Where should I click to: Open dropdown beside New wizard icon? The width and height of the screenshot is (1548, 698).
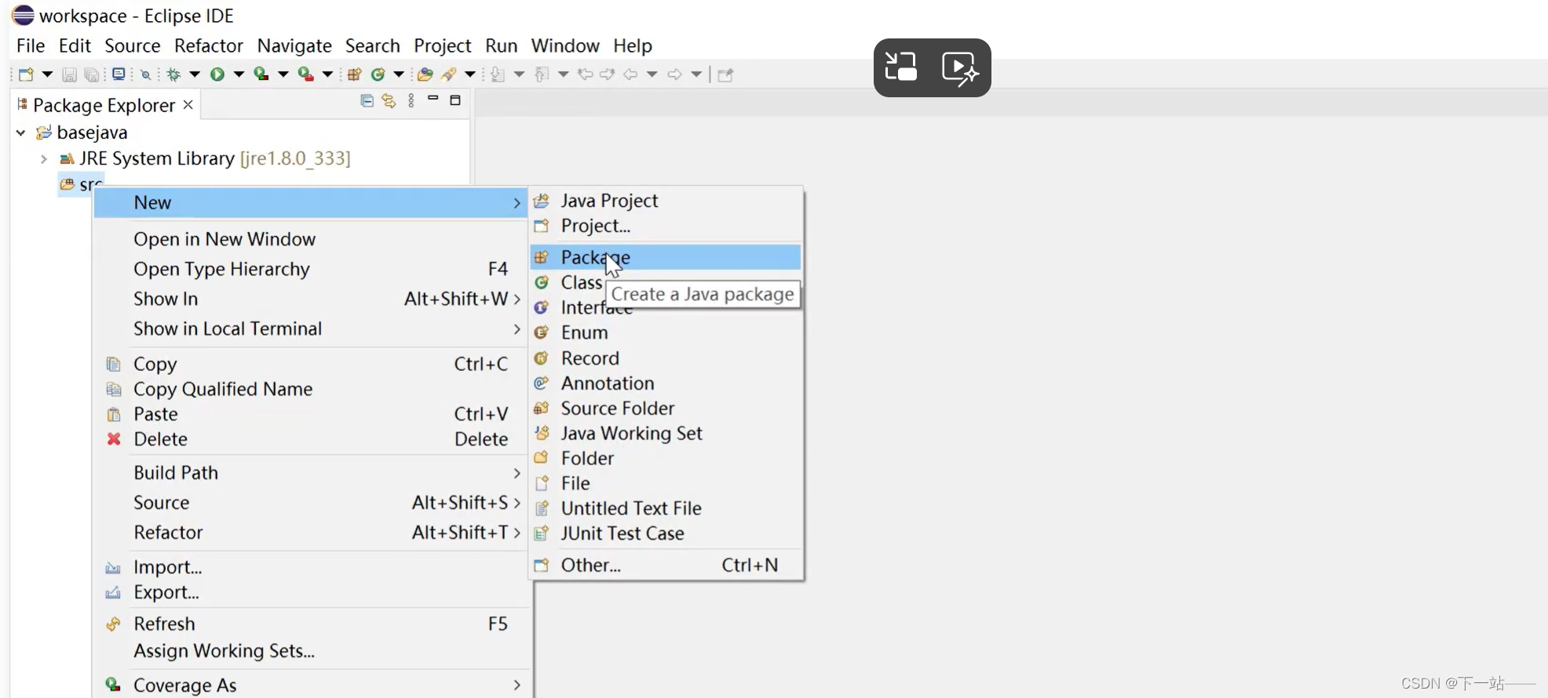click(x=47, y=75)
